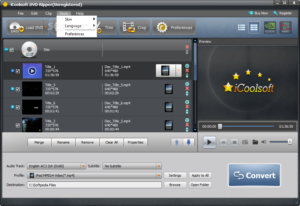Stop the preview playback
The height and width of the screenshot is (206, 300).
[234, 142]
